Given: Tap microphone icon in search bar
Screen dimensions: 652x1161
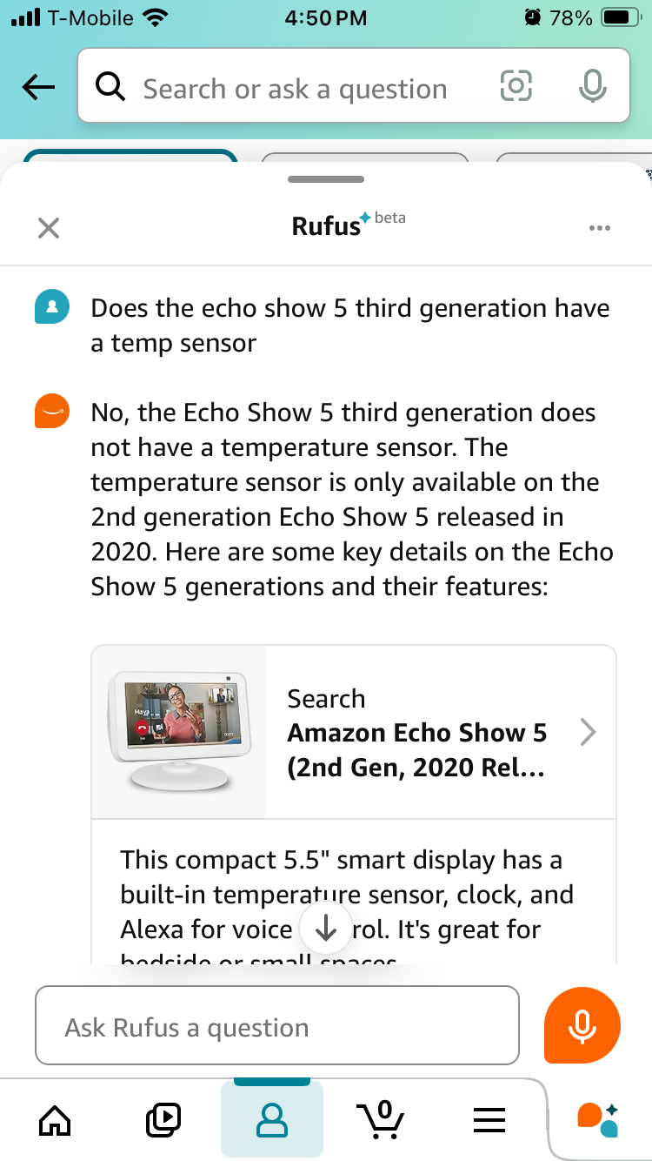Looking at the screenshot, I should (591, 86).
